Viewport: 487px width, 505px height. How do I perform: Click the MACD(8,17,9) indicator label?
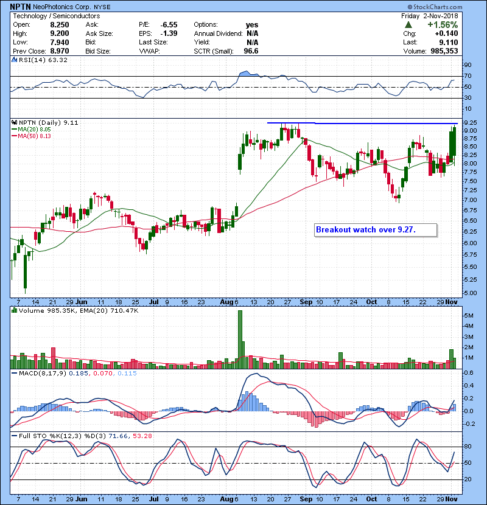click(x=43, y=374)
